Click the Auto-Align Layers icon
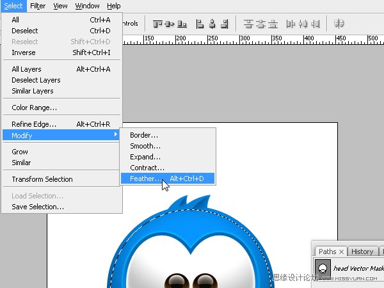 [x=339, y=24]
